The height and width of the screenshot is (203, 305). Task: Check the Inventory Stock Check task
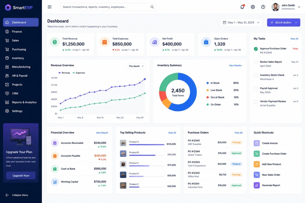click(256, 75)
